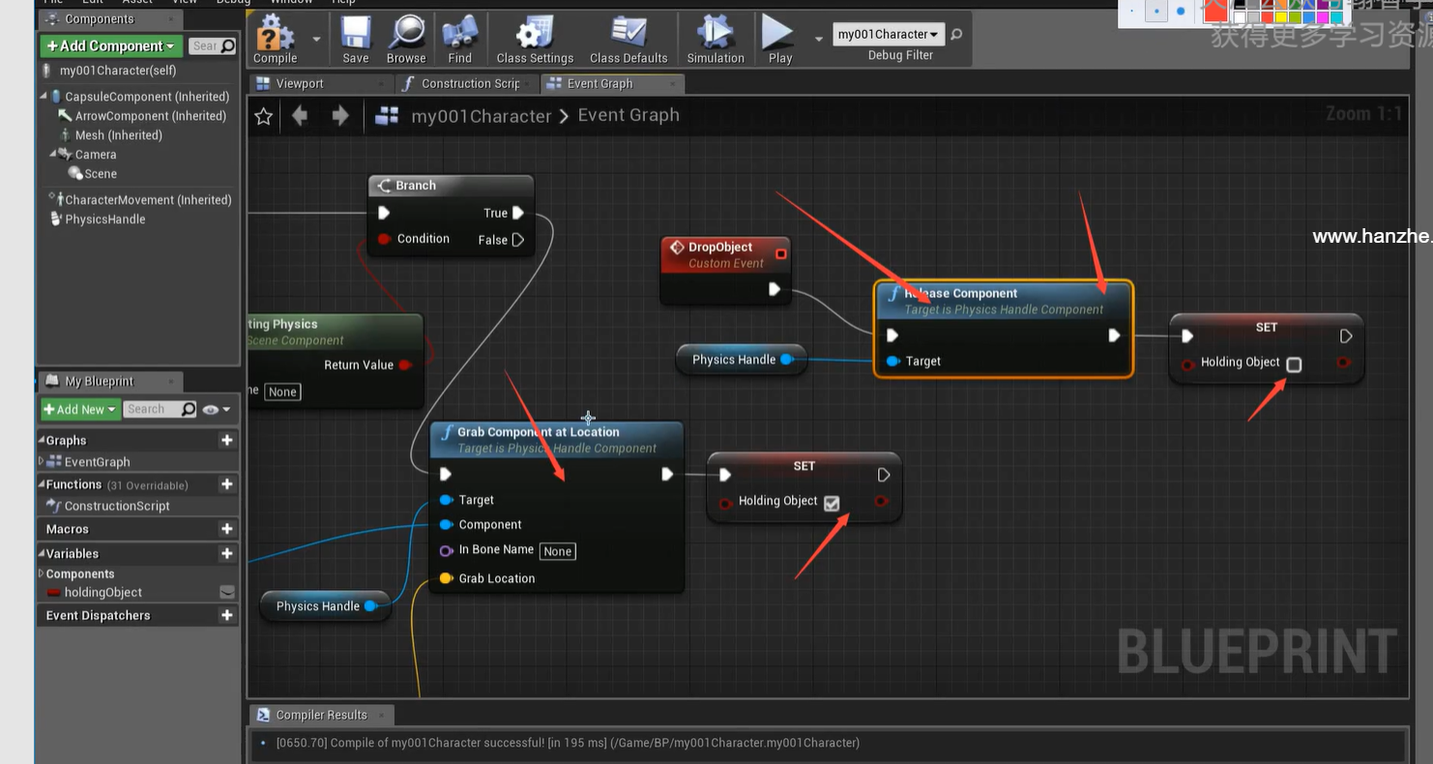Expand Components under Variables
1433x764 pixels.
pos(41,573)
